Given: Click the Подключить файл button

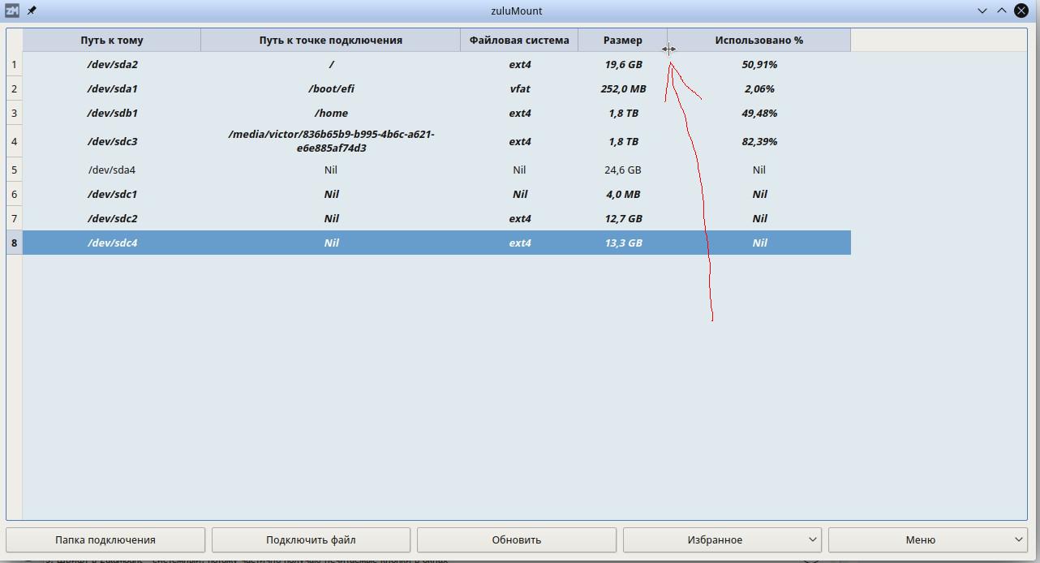Looking at the screenshot, I should point(311,539).
